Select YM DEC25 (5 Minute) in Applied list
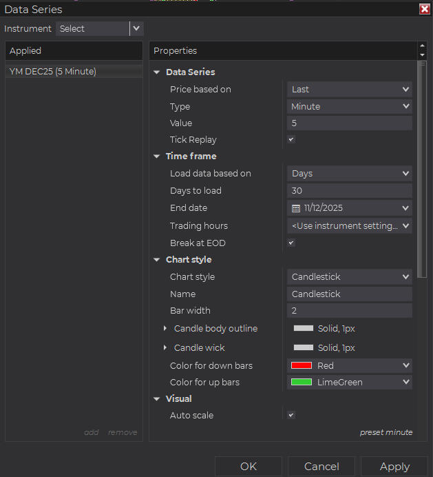The width and height of the screenshot is (433, 477). coord(53,72)
